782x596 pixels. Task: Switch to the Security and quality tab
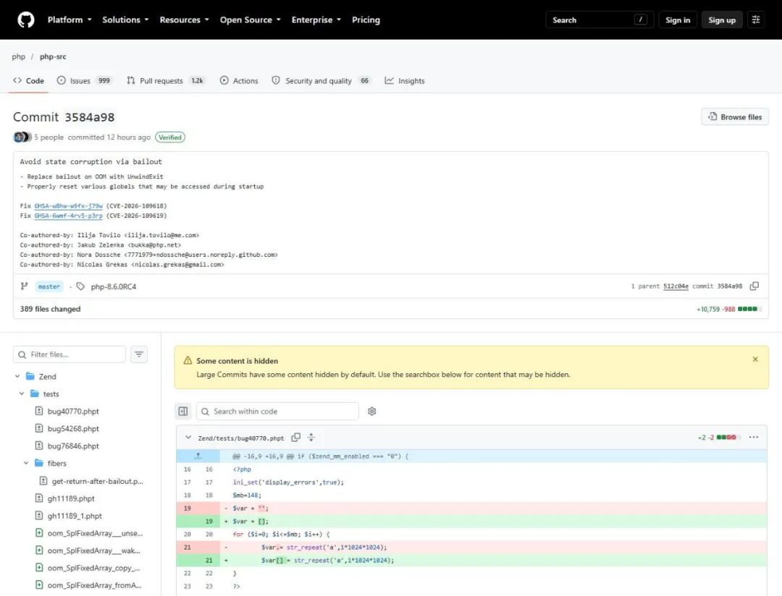[321, 81]
